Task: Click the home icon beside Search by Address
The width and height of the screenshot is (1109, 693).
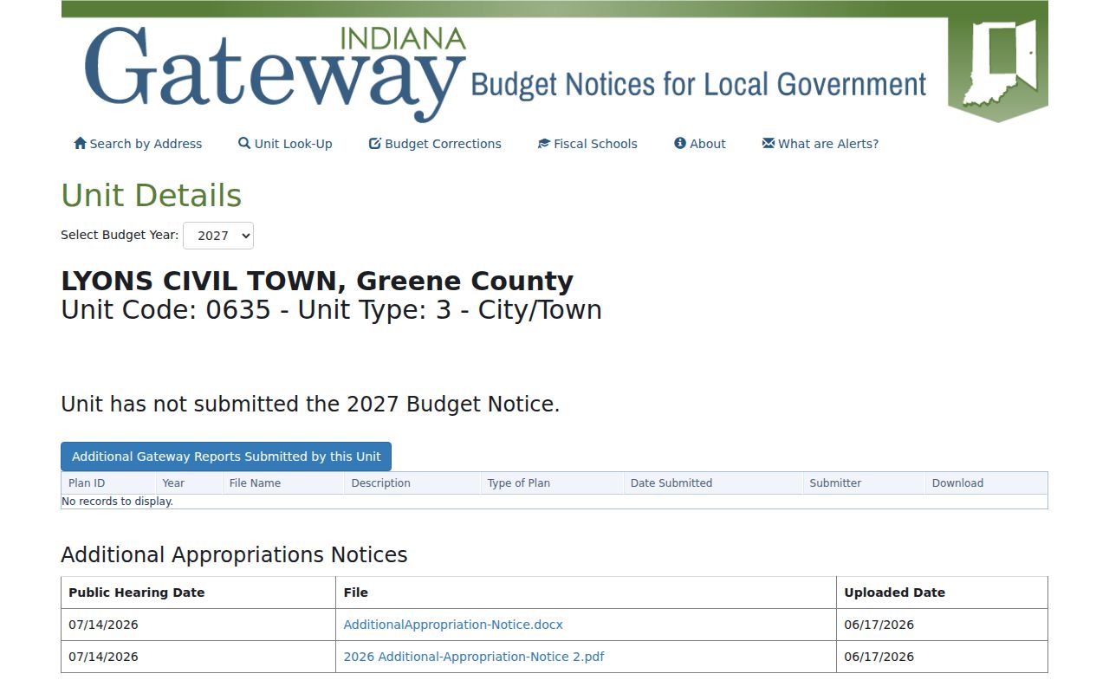Action: [x=80, y=144]
